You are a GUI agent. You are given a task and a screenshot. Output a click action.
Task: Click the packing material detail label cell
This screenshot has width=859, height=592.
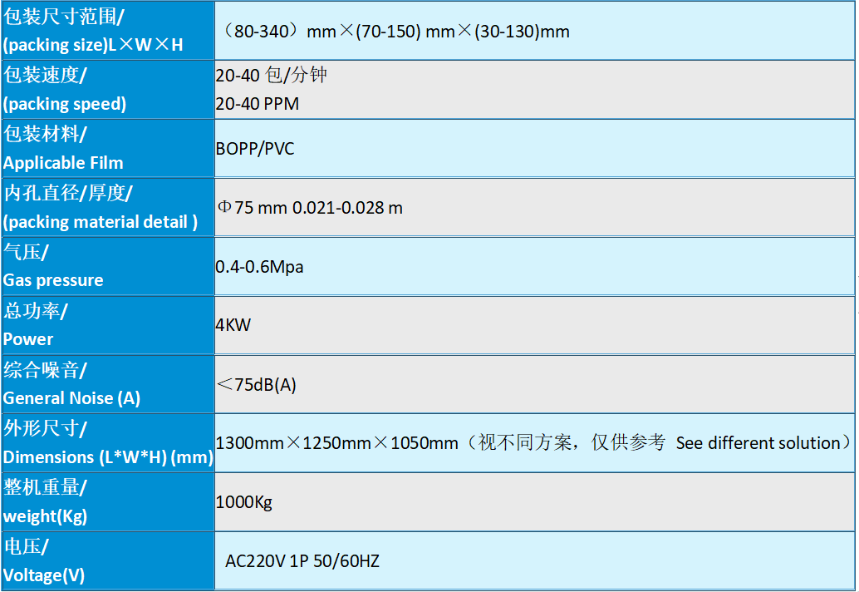click(x=107, y=207)
